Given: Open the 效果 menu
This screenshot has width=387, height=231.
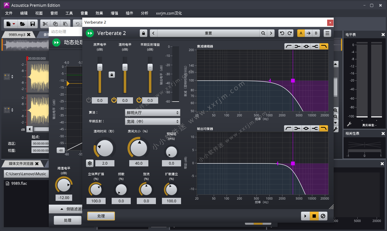Looking at the screenshot, I should click(99, 13).
